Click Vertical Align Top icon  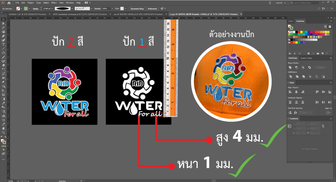tap(317, 92)
